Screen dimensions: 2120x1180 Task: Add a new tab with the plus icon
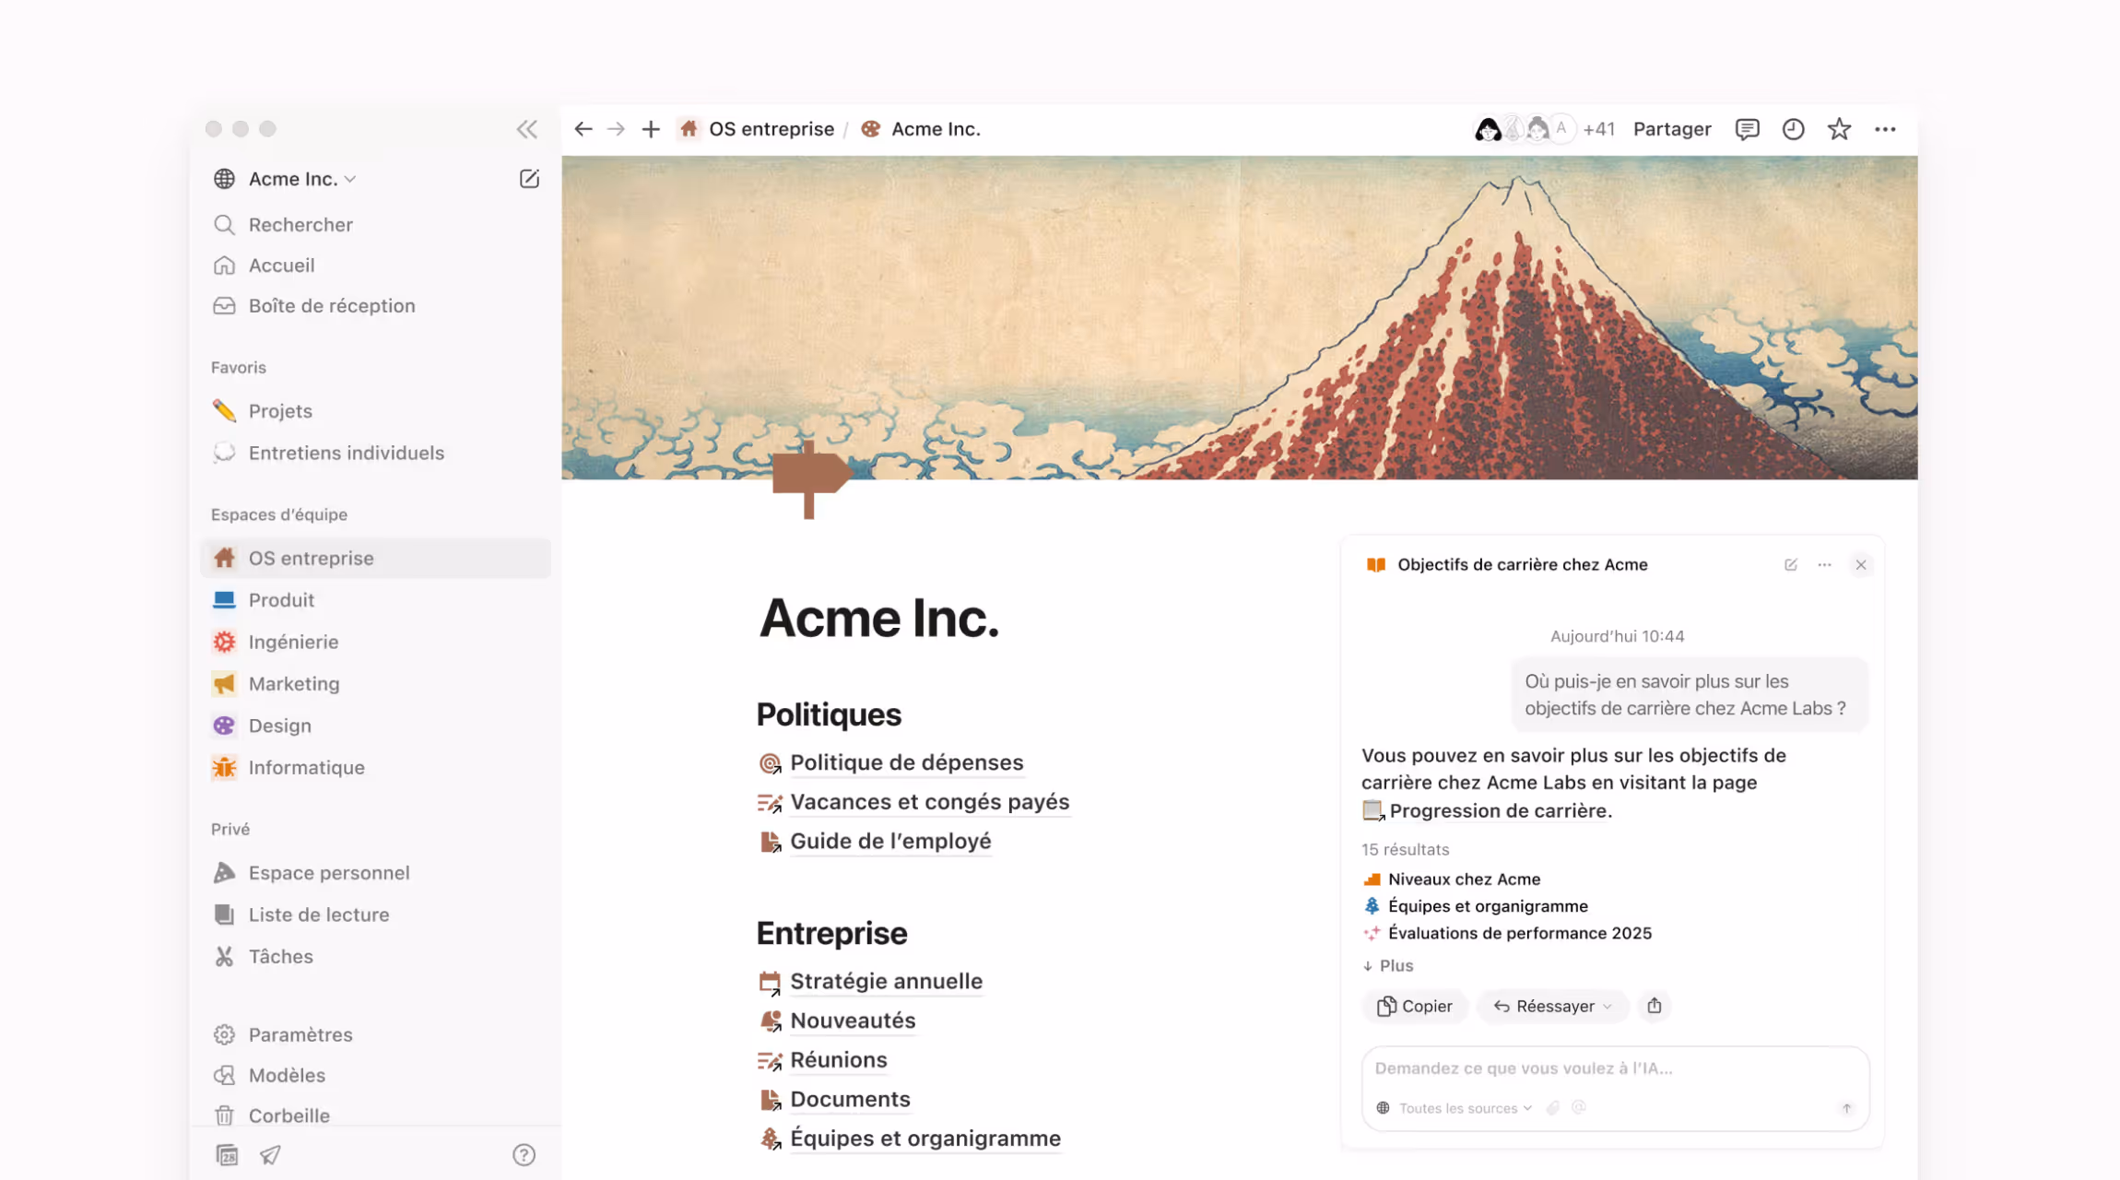pos(651,129)
